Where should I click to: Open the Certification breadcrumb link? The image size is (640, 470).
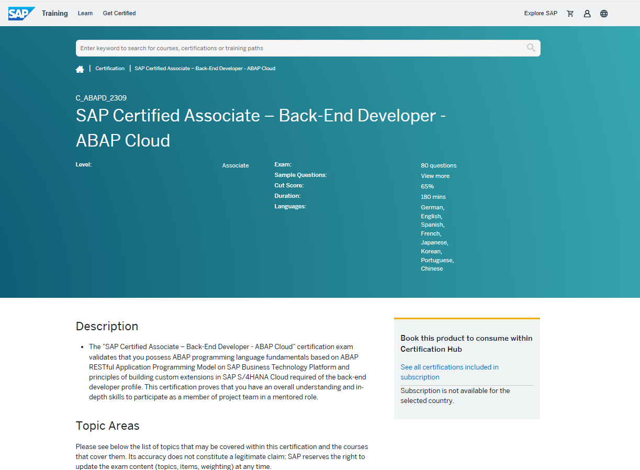click(110, 68)
